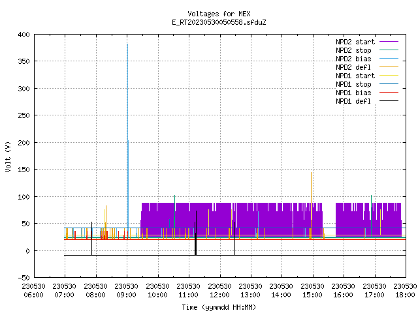Click the NPD2 start purple legend line
The image size is (418, 313).
point(389,42)
